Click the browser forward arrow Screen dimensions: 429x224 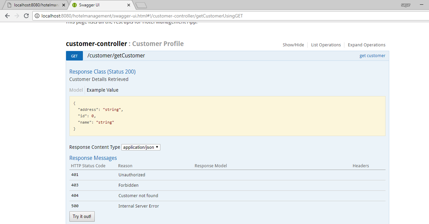(17, 16)
